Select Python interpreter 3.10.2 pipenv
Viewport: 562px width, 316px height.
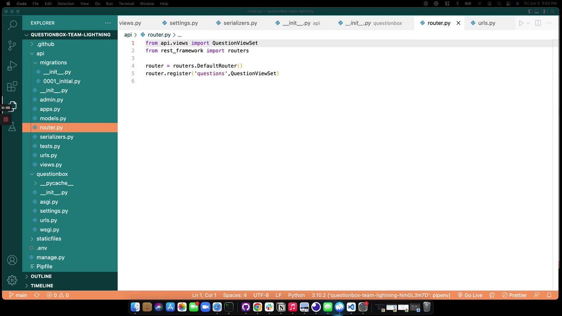[381, 295]
